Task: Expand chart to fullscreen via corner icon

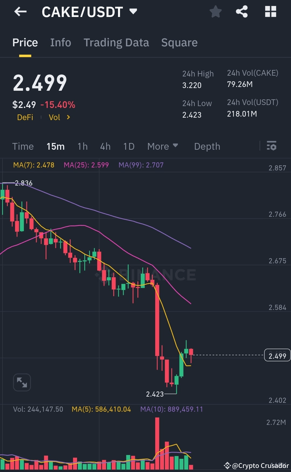Action: (x=22, y=382)
